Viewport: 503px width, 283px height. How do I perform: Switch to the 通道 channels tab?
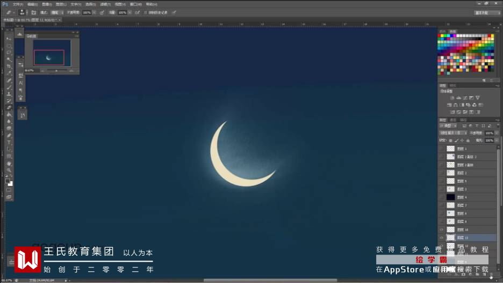point(453,120)
